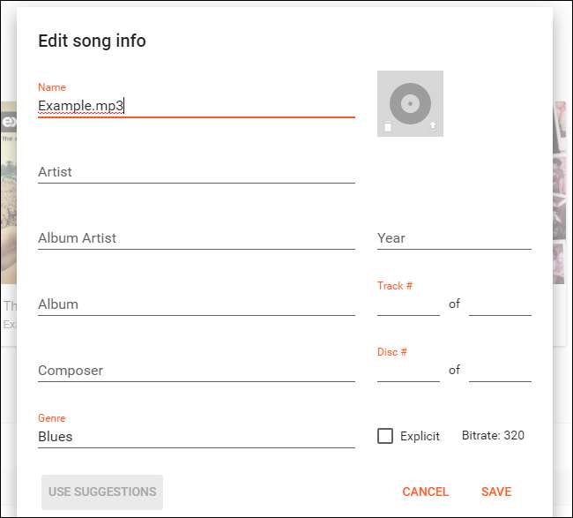Click the Use Suggestions button
The width and height of the screenshot is (573, 518).
(102, 492)
